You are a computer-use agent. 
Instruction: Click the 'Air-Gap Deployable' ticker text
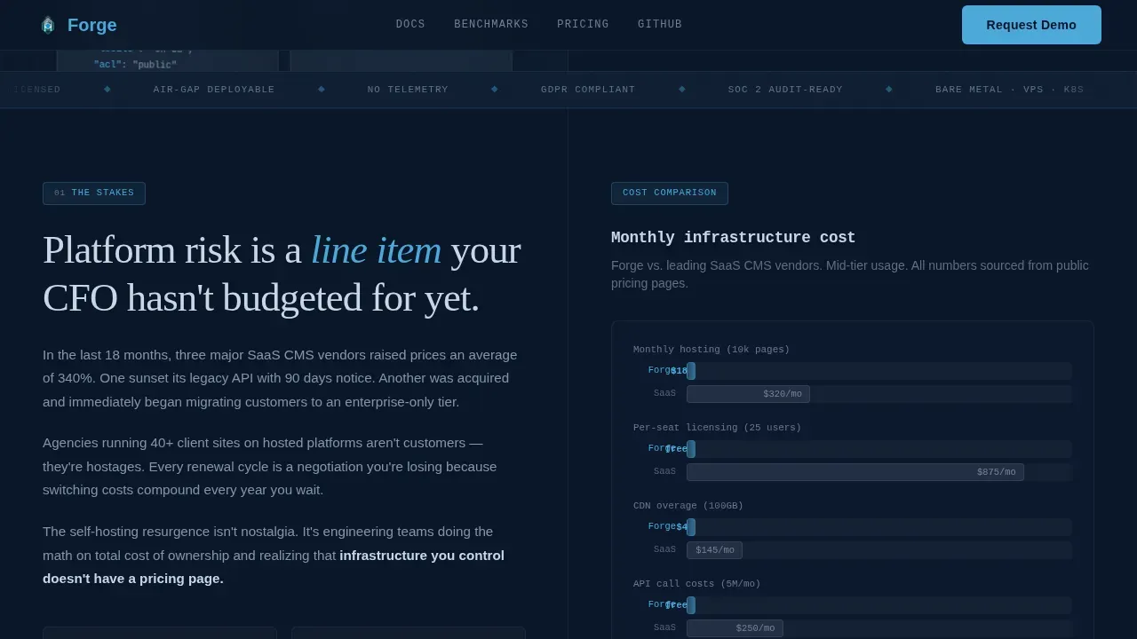click(214, 90)
